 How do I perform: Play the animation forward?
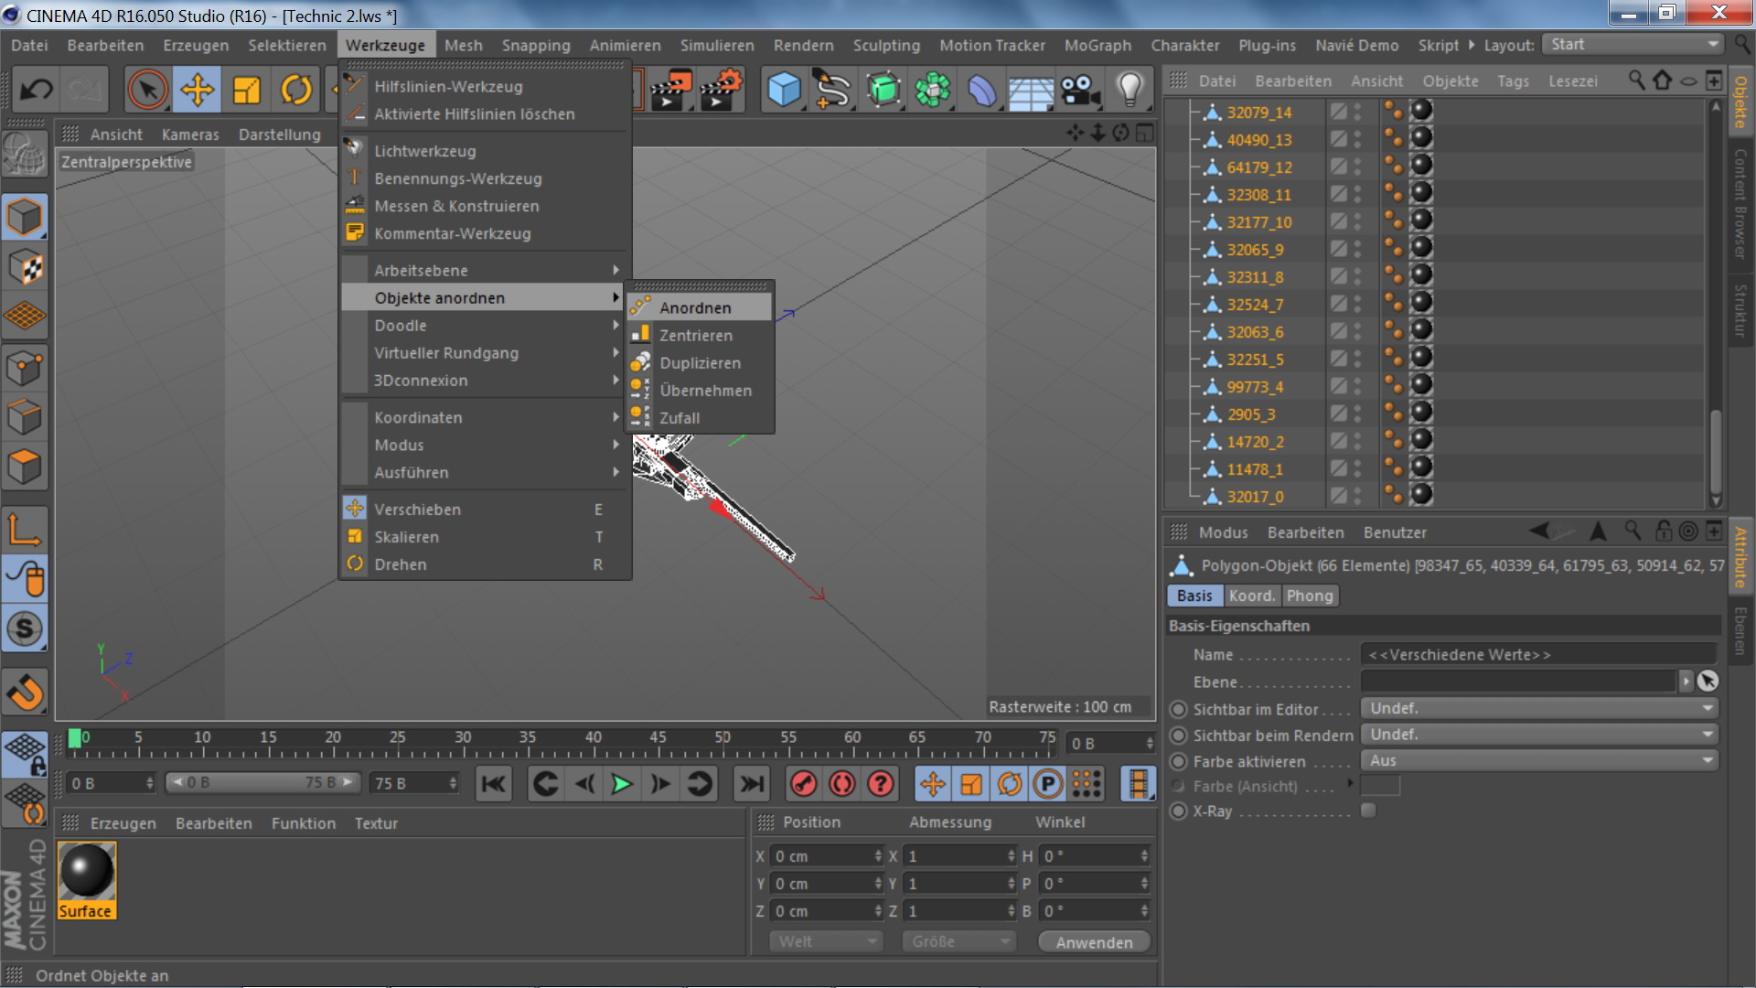pos(622,784)
